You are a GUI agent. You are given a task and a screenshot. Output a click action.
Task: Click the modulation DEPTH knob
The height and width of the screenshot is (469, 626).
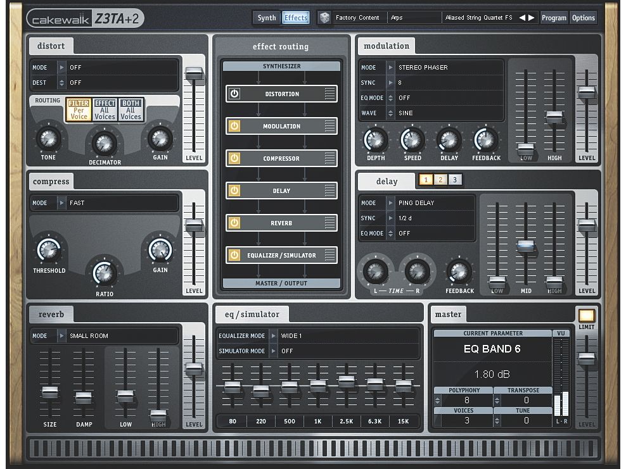click(376, 140)
